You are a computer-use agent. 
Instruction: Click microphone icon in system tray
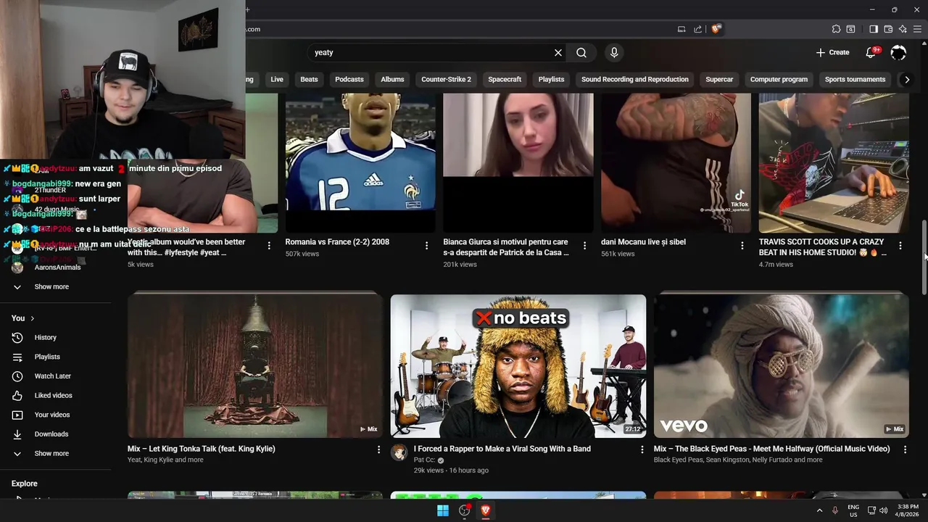click(x=835, y=510)
